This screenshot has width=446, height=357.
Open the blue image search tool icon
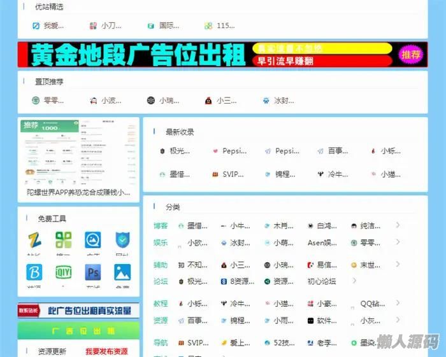[93, 240]
